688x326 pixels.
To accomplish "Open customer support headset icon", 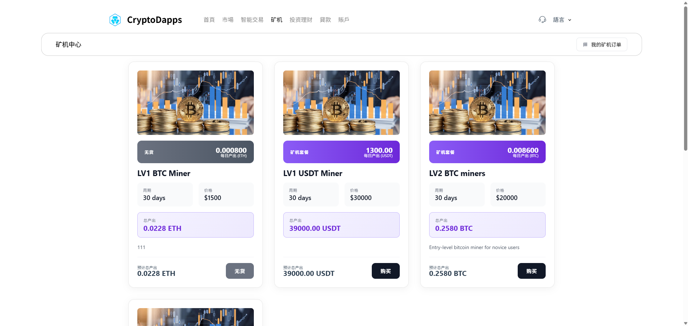I will (x=542, y=20).
